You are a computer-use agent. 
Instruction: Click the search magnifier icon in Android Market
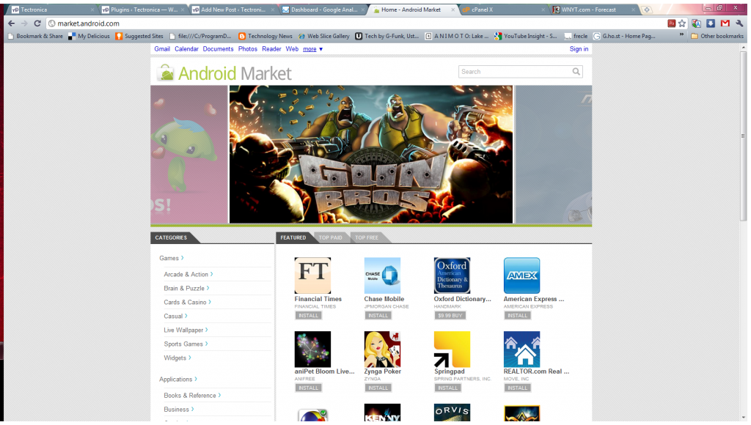click(576, 72)
